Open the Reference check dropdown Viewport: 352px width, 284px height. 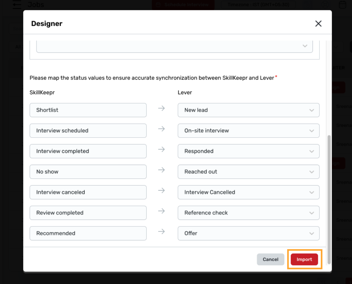point(248,213)
